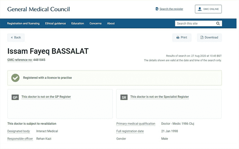The width and height of the screenshot is (239, 149).
Task: Go Back to previous page
Action: point(16,38)
